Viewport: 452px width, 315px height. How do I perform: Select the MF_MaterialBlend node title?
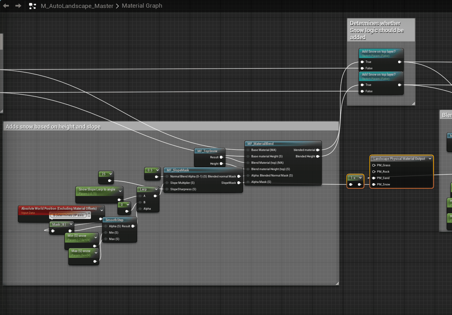tap(261, 144)
